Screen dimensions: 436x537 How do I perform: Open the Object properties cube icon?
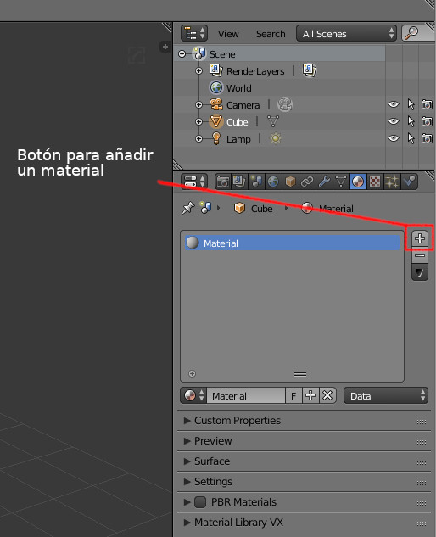[290, 182]
